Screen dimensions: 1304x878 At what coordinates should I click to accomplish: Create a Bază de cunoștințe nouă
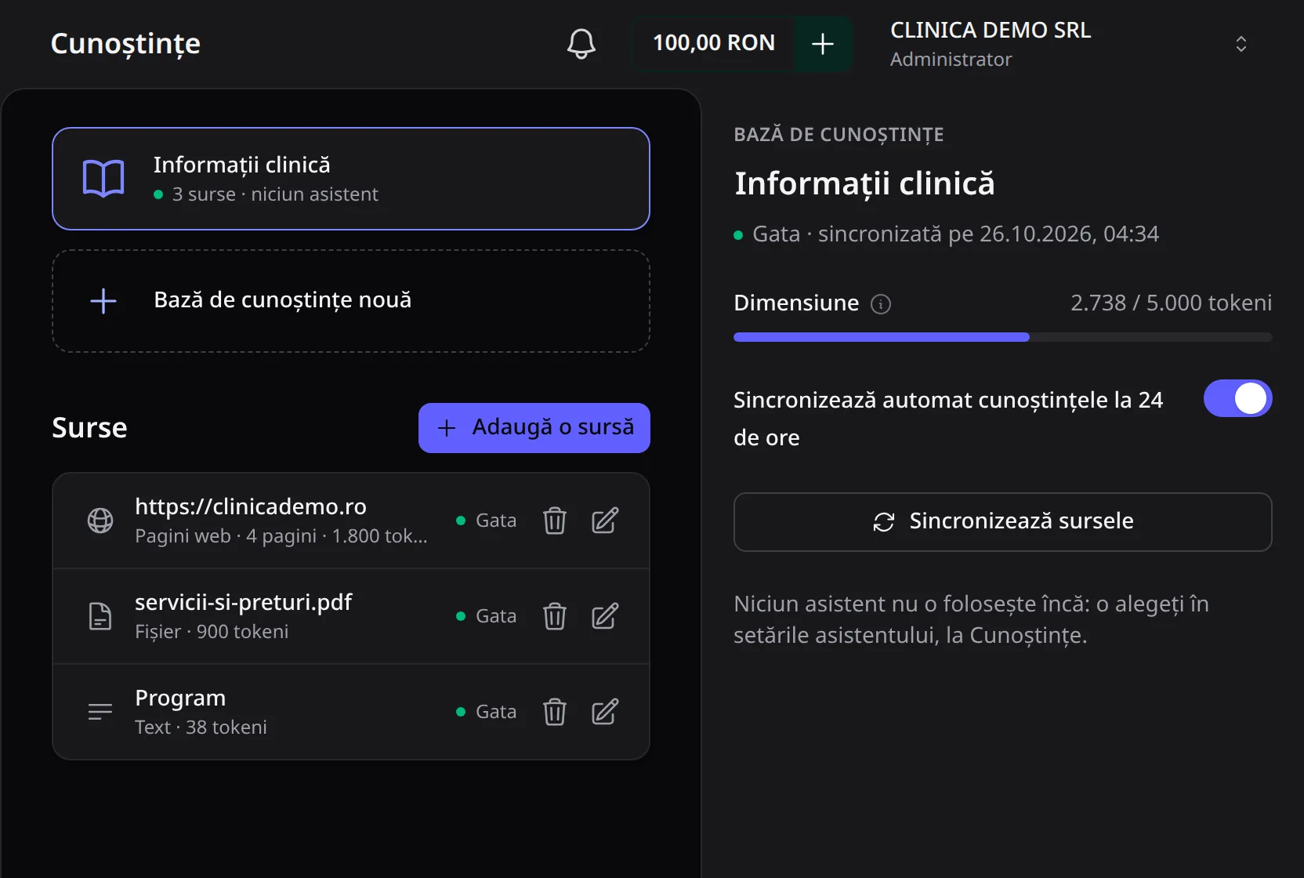pos(351,301)
